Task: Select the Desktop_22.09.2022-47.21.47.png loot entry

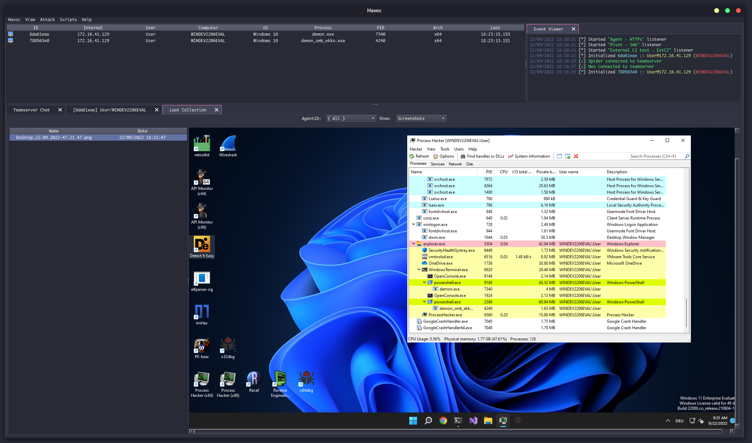Action: point(54,138)
